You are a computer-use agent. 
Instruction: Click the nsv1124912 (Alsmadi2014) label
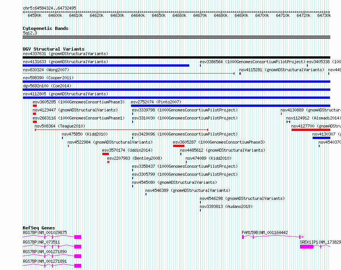click(x=313, y=118)
